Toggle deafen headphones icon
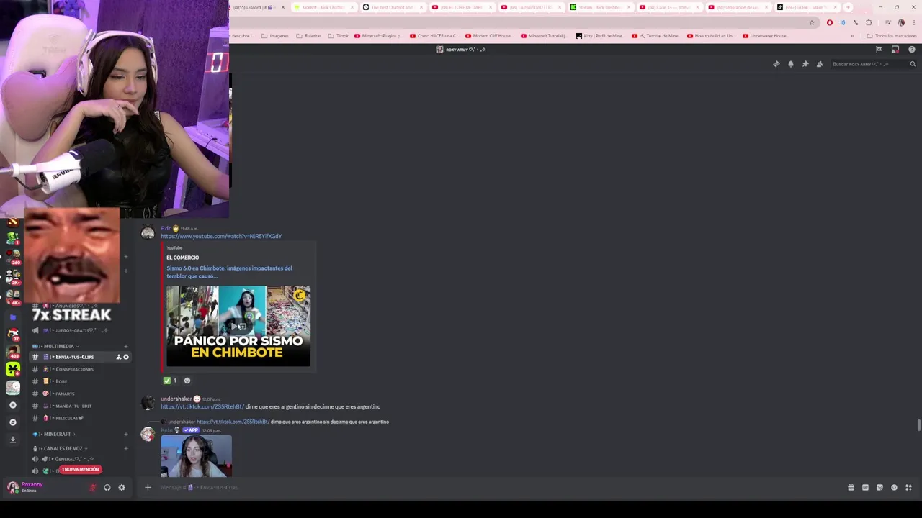The height and width of the screenshot is (518, 922). point(107,487)
